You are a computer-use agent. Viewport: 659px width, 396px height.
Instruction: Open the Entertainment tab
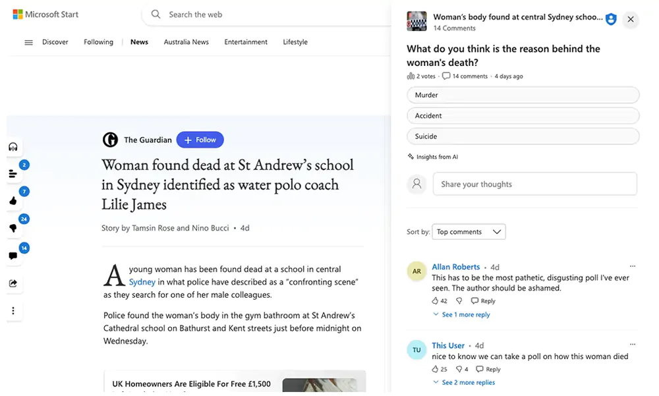coord(246,42)
